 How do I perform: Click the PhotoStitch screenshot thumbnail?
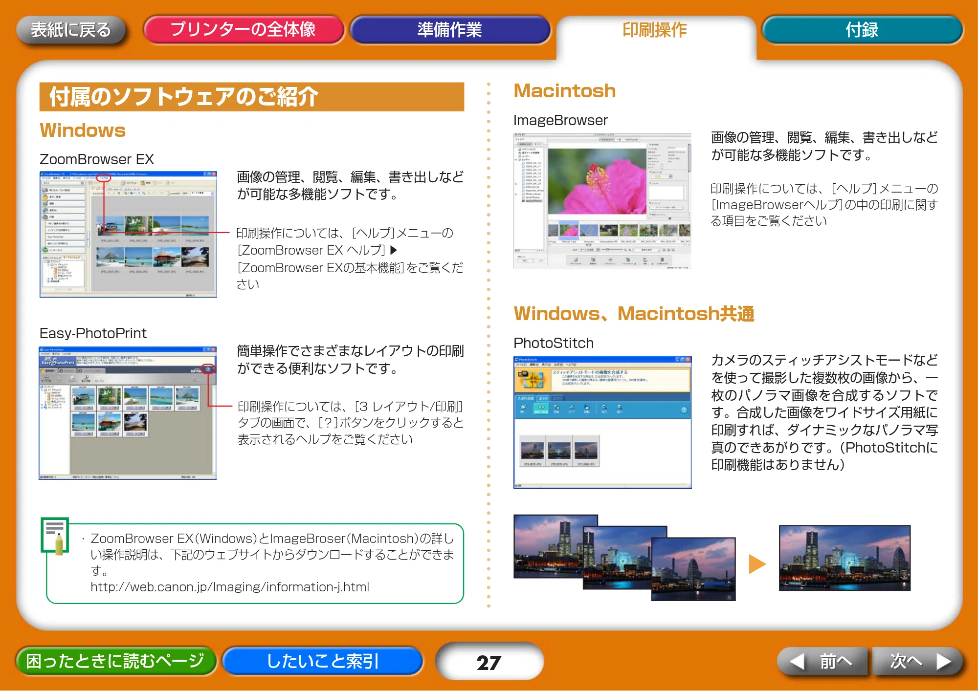coord(602,422)
